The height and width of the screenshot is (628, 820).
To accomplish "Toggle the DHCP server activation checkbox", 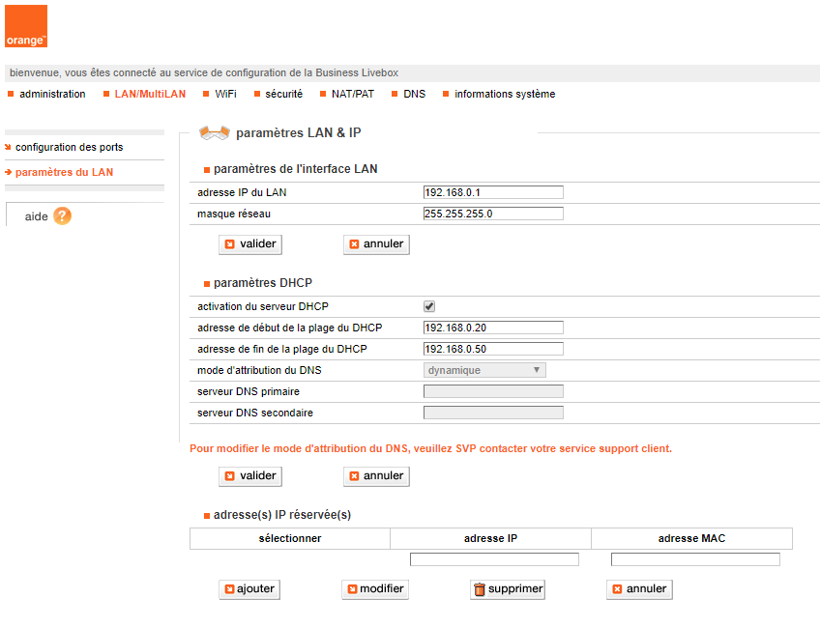I will pos(429,306).
